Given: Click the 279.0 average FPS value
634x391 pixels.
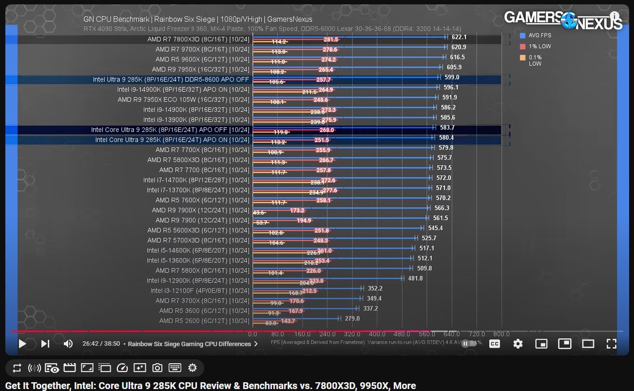Looking at the screenshot, I should [352, 318].
